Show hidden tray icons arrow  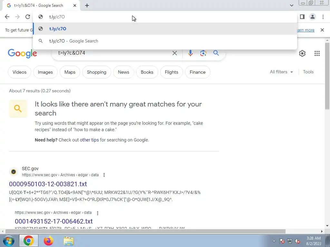coord(274,241)
